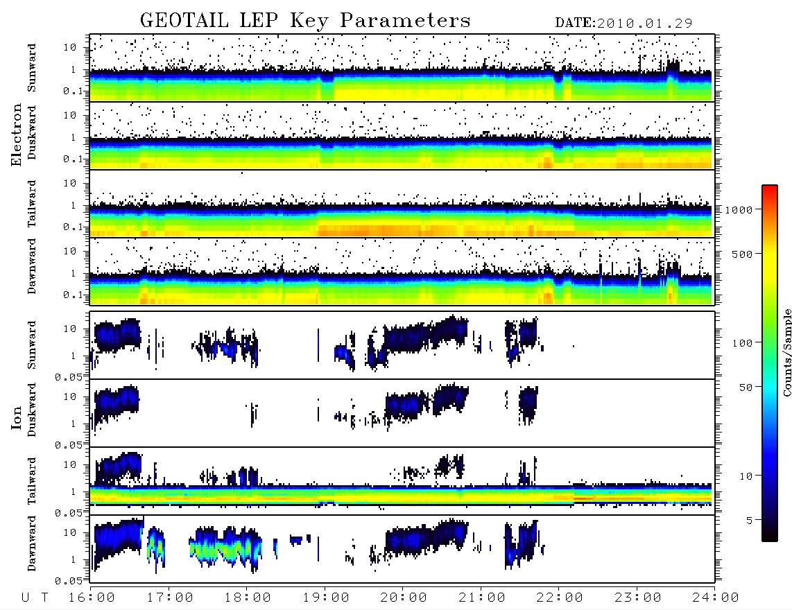Click the "17:00" time tick label
The height and width of the screenshot is (610, 792).
pos(170,598)
